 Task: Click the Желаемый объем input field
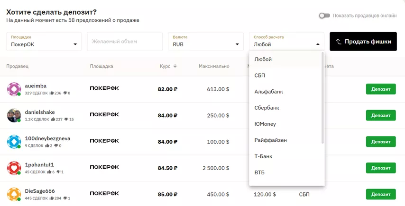125,42
